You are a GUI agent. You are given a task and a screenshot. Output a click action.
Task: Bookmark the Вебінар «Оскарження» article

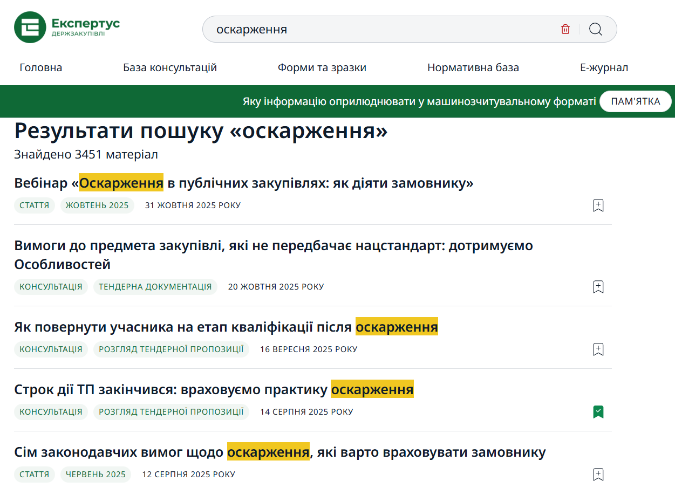[x=598, y=205]
